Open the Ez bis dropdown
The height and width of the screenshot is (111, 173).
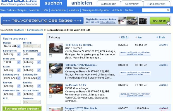click(x=32, y=70)
